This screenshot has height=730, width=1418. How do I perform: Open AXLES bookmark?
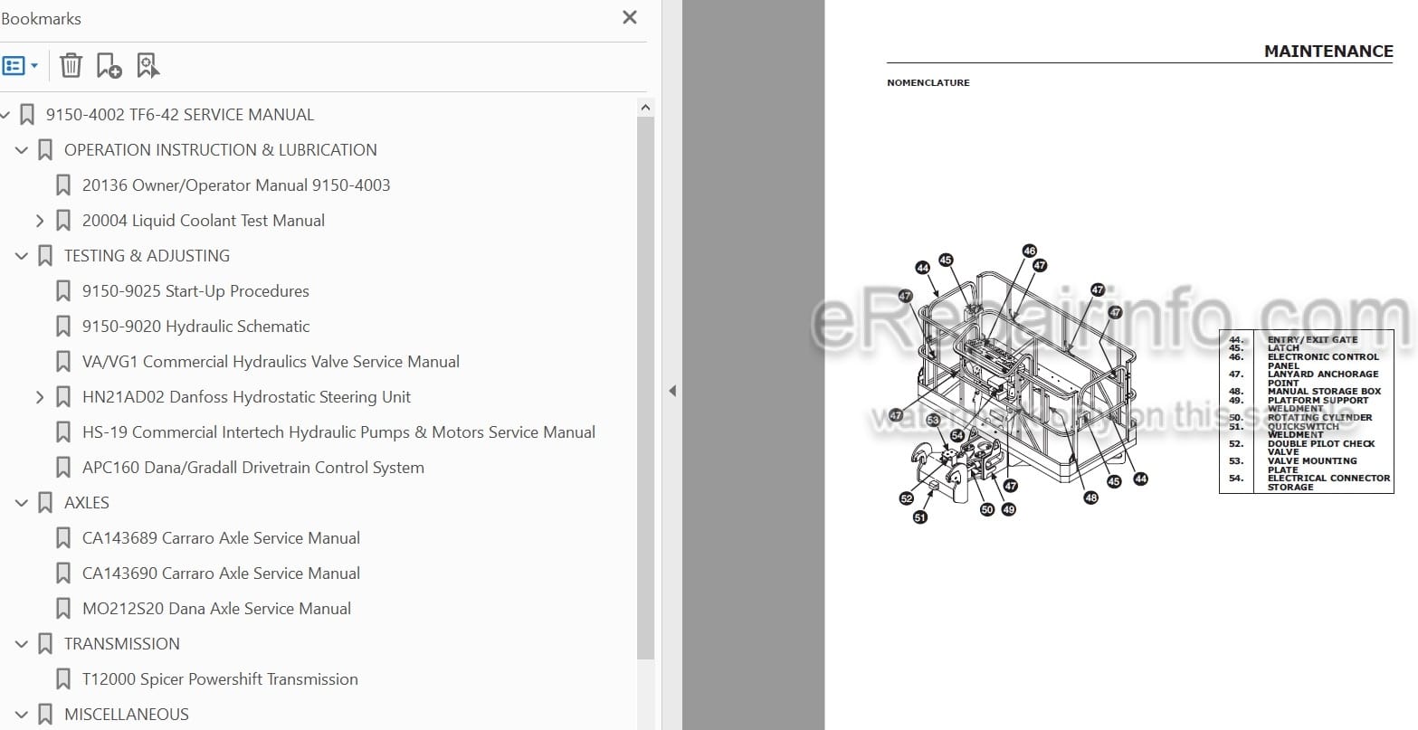click(87, 503)
